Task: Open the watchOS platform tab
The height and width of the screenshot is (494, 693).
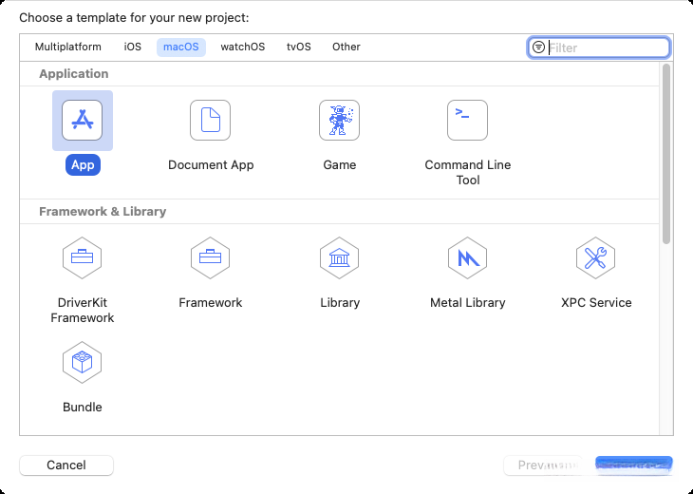Action: [243, 47]
